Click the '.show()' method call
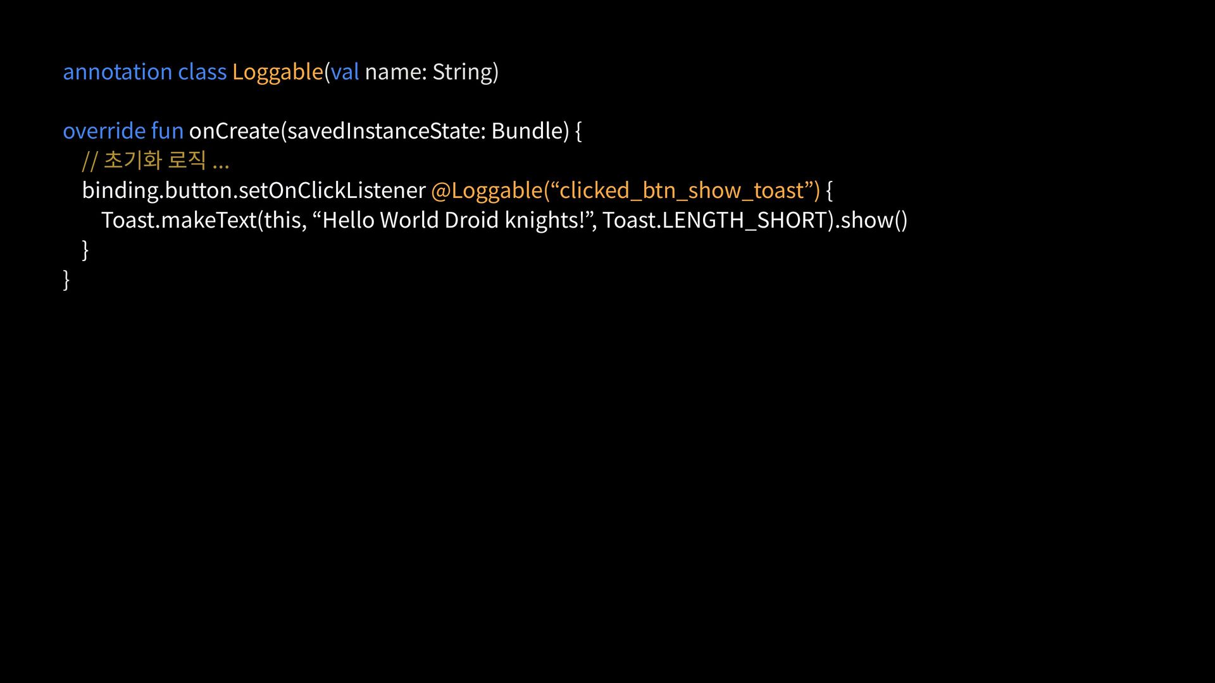Image resolution: width=1215 pixels, height=683 pixels. coord(872,220)
